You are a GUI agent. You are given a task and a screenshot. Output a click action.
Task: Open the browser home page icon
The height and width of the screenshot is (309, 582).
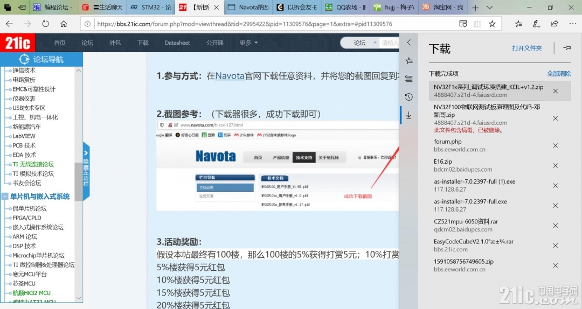tap(64, 24)
